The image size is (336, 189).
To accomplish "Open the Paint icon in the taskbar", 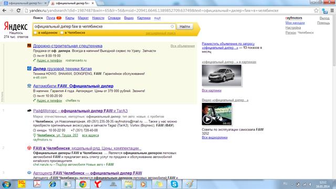I will pos(190,184).
